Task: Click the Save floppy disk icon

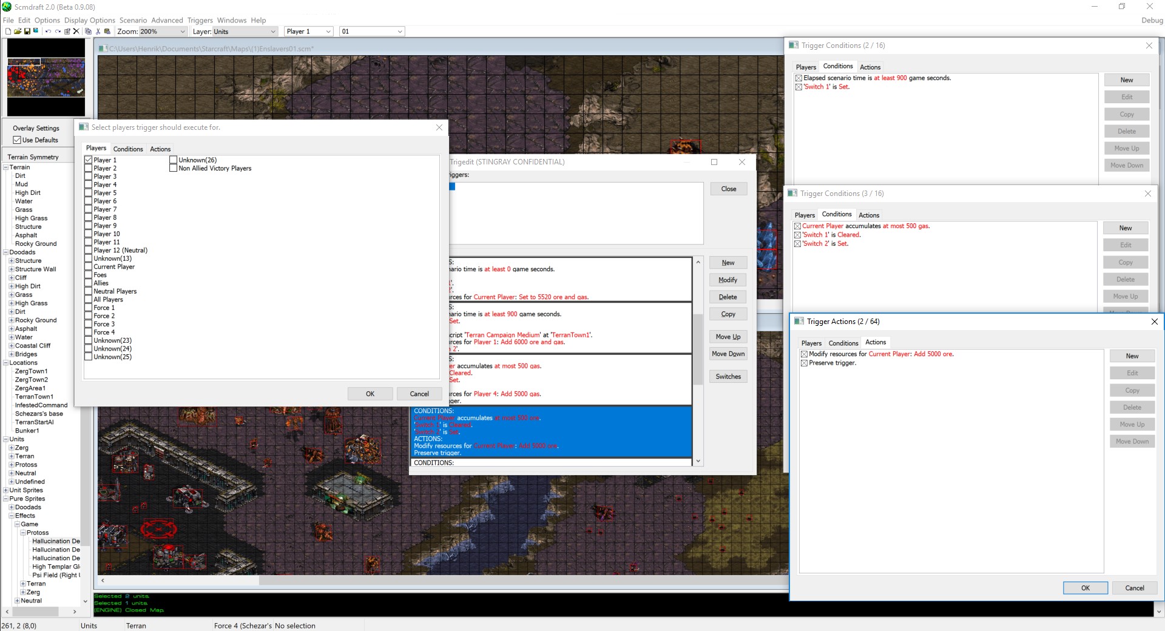Action: [x=27, y=32]
